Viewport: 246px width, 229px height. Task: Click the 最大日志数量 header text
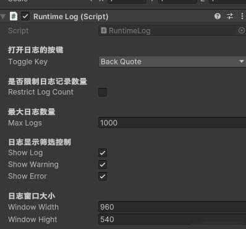tap(32, 112)
